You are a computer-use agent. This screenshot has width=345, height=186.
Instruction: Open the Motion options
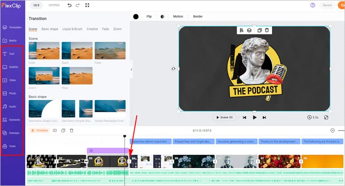tap(178, 17)
